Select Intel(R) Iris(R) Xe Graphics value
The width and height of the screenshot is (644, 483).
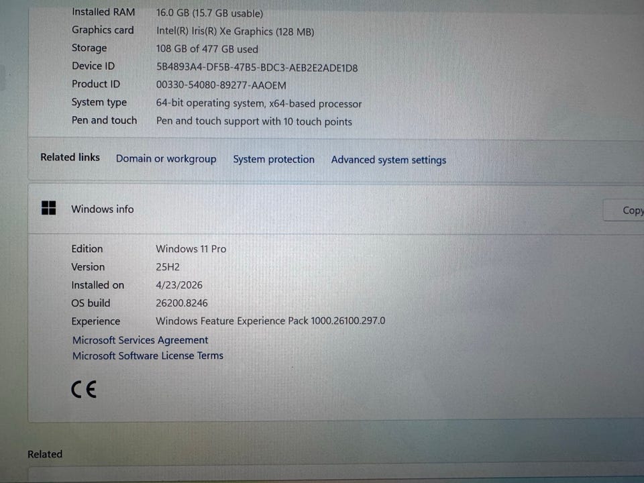pos(235,32)
